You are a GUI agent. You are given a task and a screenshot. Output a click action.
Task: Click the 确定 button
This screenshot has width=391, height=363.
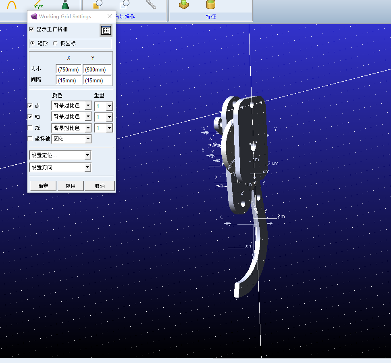pyautogui.click(x=43, y=186)
